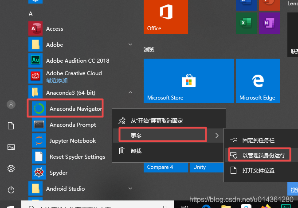Open the Microsoft Edge tile

point(258,81)
